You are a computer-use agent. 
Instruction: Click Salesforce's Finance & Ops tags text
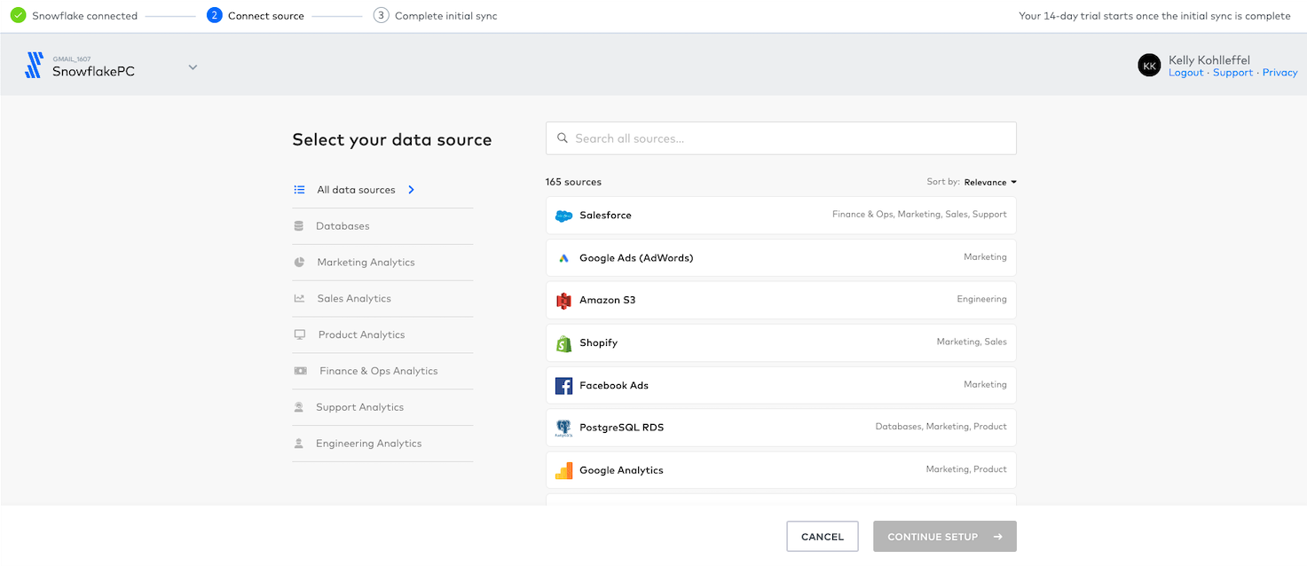(x=919, y=215)
